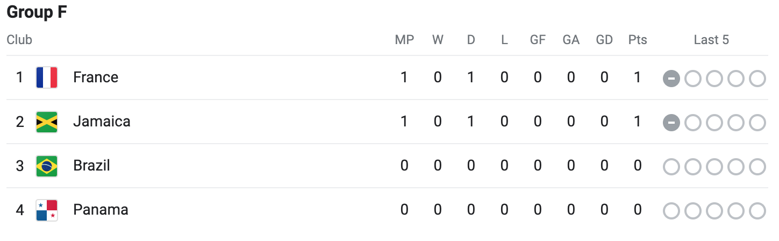Screen dimensions: 779x241
Task: Click Panama's last empty Last 5 circle
Action: coord(757,211)
